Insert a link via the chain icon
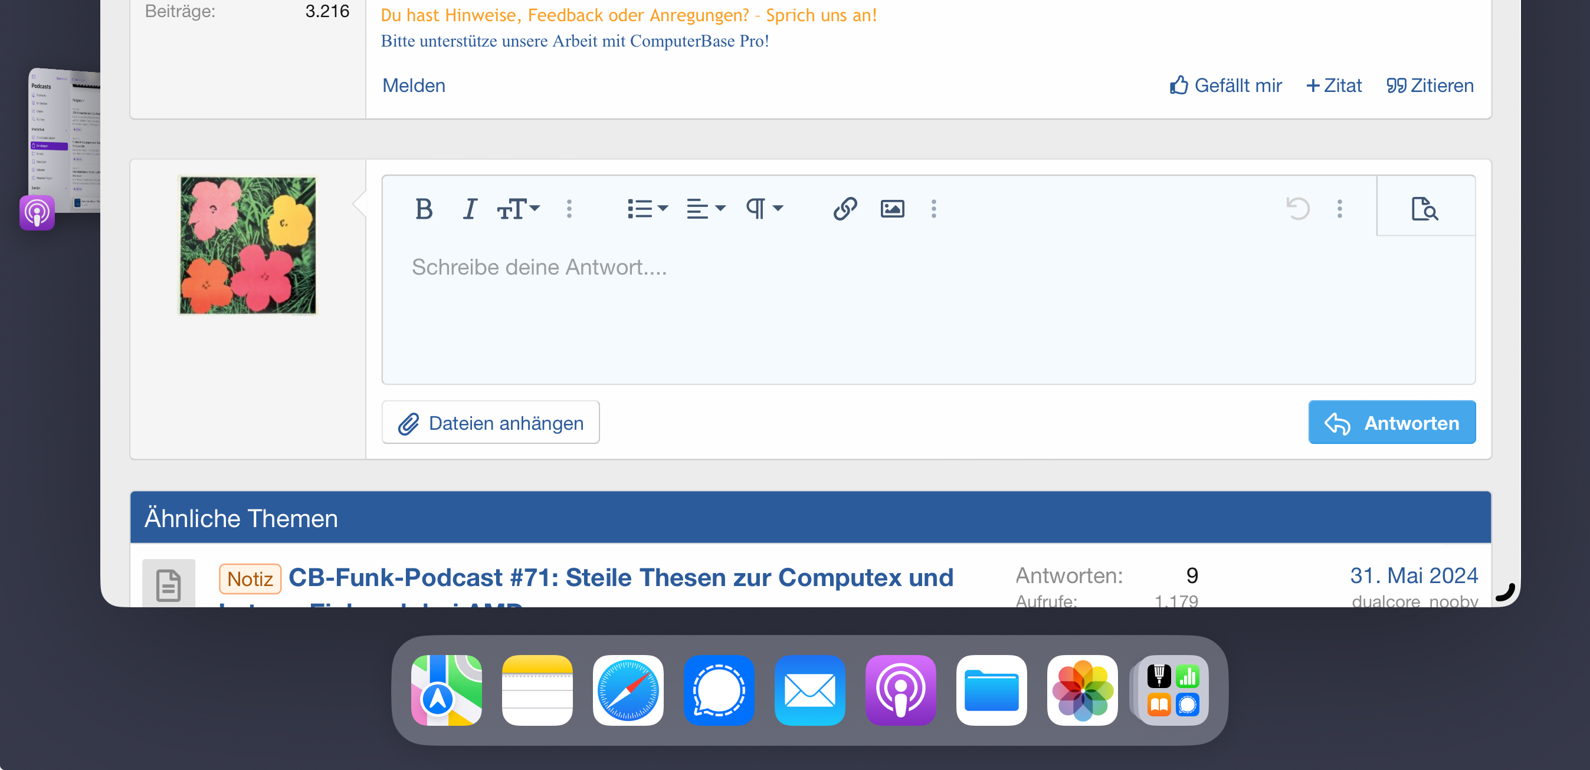This screenshot has width=1590, height=770. tap(845, 209)
